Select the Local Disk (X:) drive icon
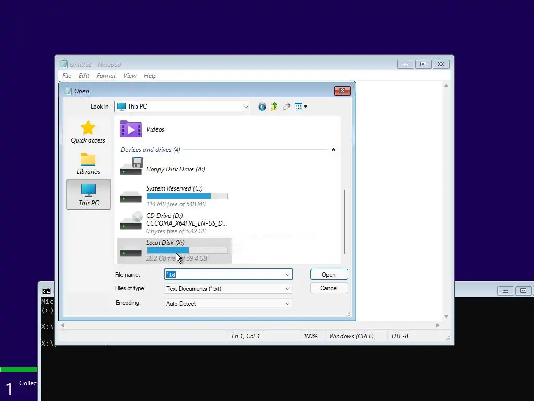 click(x=131, y=253)
